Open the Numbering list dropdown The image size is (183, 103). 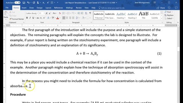click(71, 13)
